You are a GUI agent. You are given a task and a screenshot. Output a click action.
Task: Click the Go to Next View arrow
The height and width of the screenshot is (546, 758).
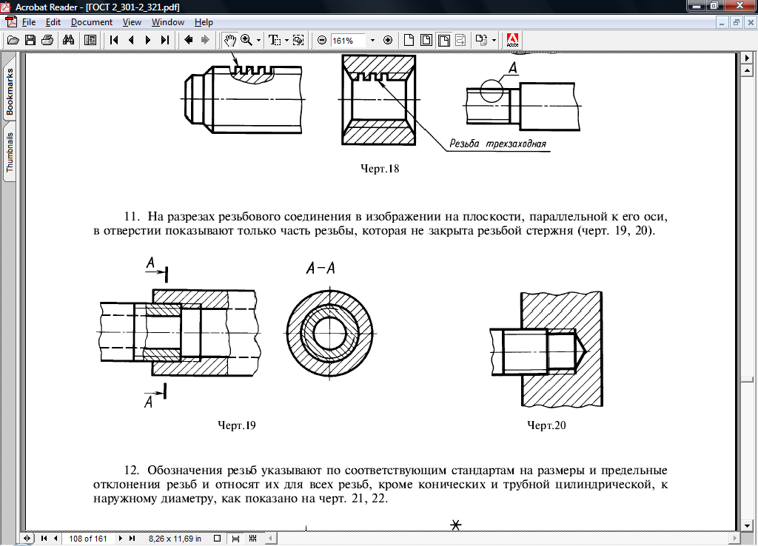(x=205, y=40)
